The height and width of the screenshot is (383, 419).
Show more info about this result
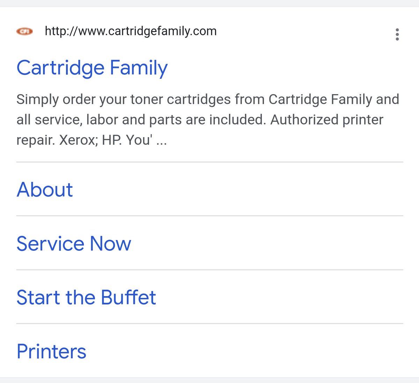point(397,35)
